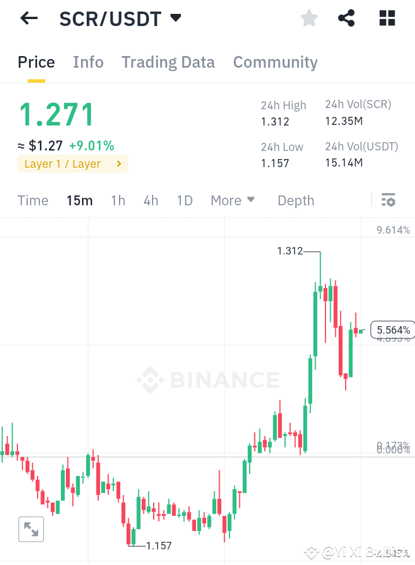Switch chart to the 1D interval
The image size is (415, 565).
click(x=184, y=200)
